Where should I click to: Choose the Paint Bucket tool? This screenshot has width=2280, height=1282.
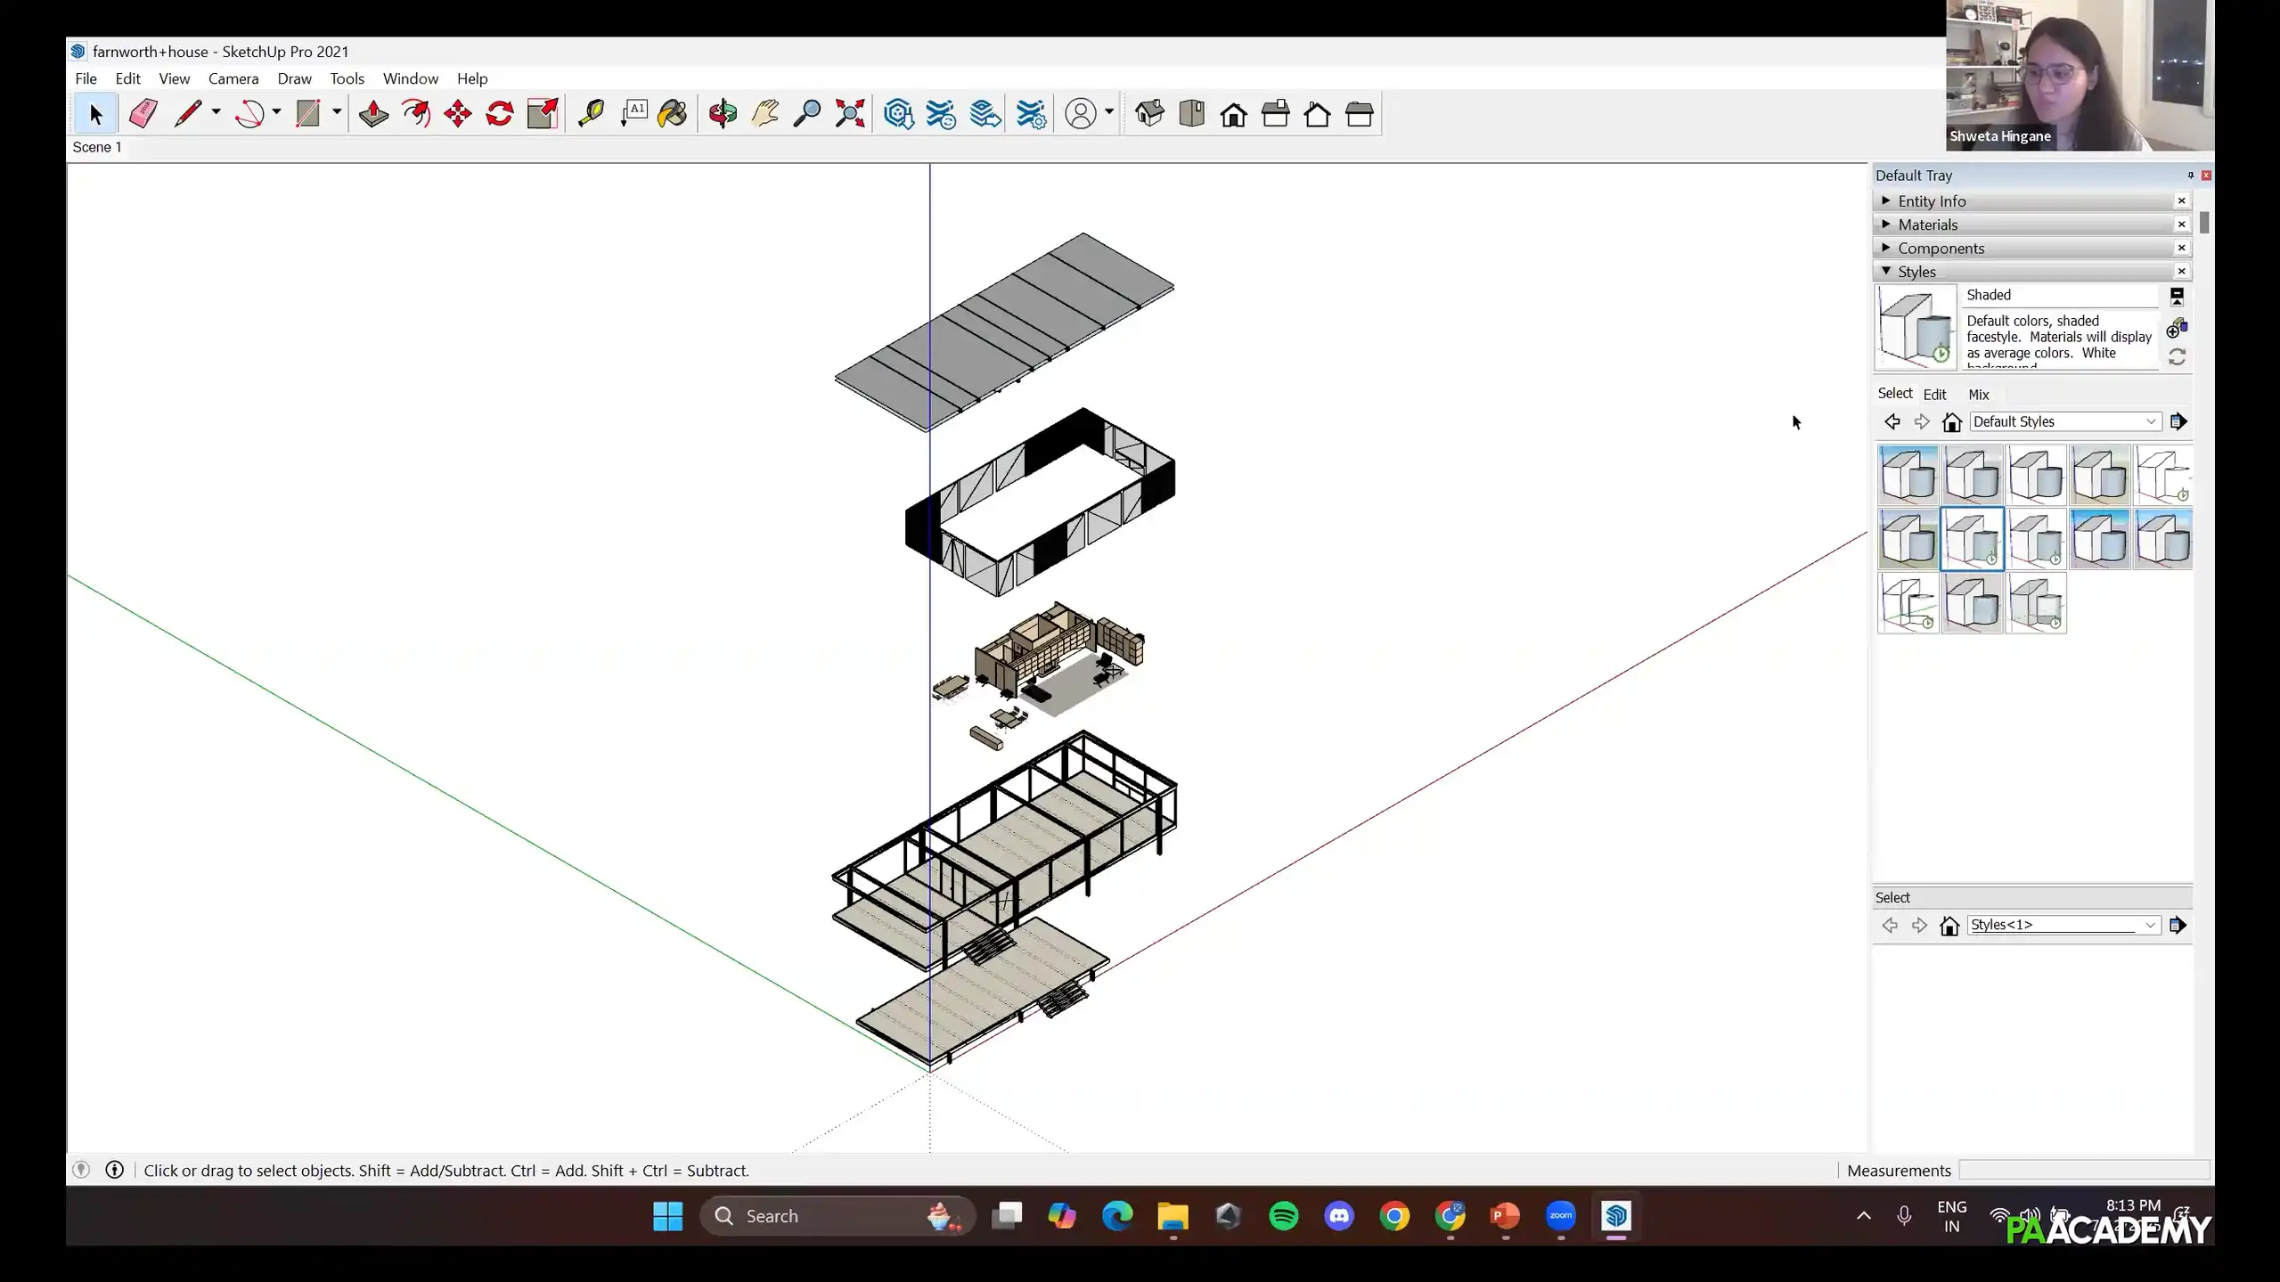click(x=674, y=114)
